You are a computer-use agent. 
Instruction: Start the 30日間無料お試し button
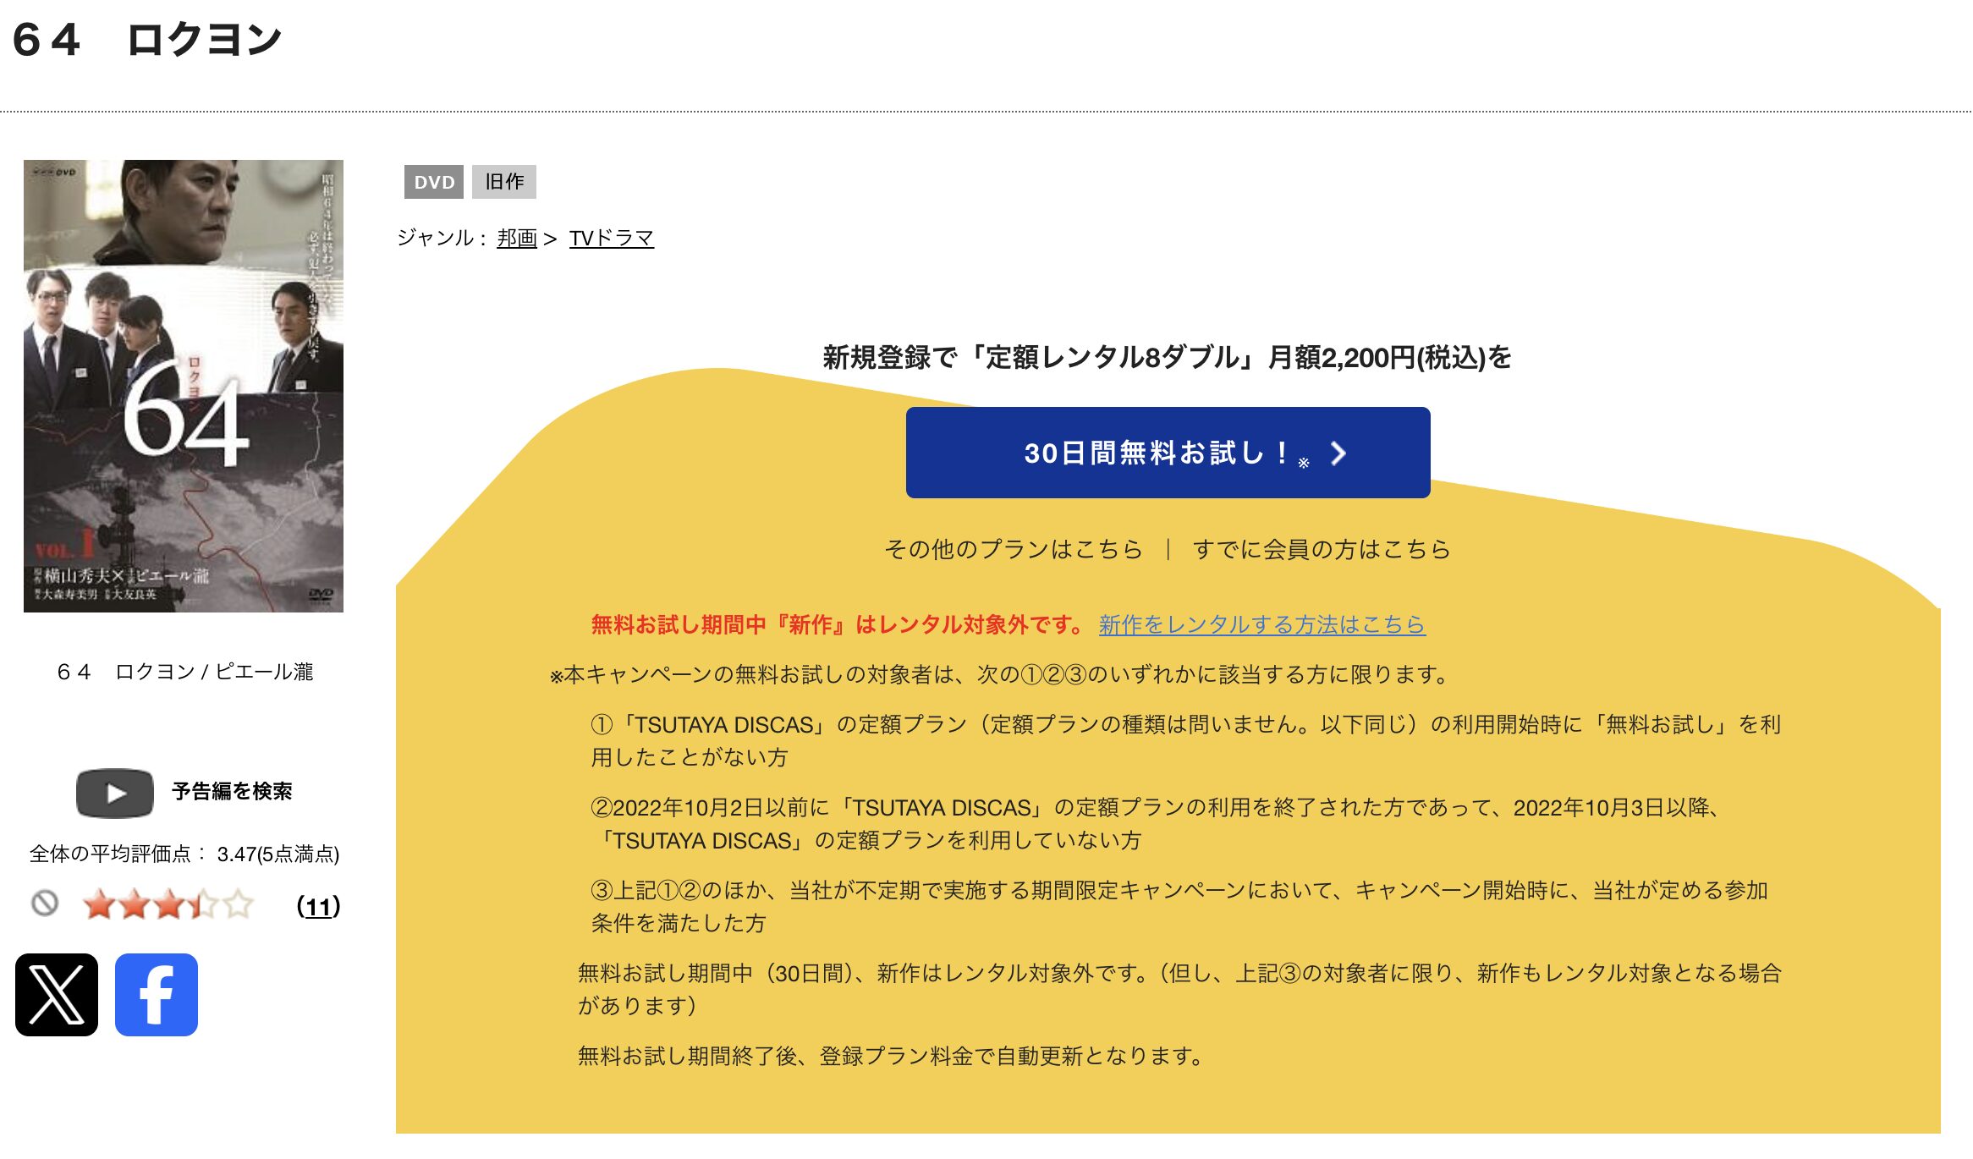[x=1168, y=453]
